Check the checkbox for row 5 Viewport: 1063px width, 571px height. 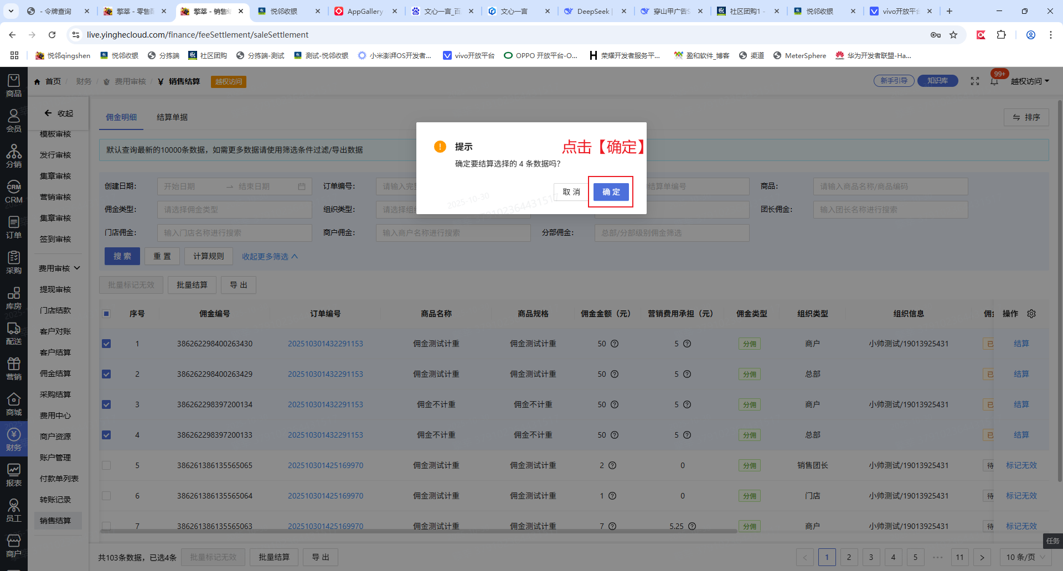[106, 465]
